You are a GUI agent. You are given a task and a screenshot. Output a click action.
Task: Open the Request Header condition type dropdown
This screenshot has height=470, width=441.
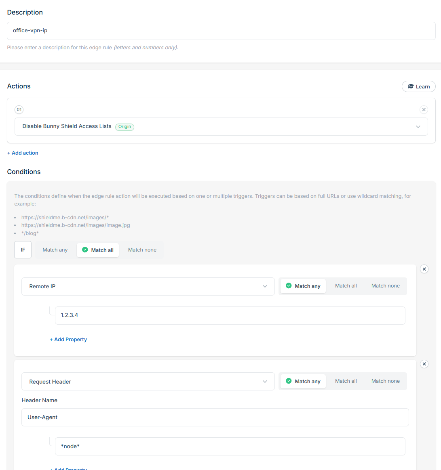[x=148, y=381]
